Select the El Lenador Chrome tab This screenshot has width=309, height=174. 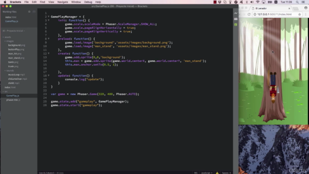pyautogui.click(x=271, y=8)
